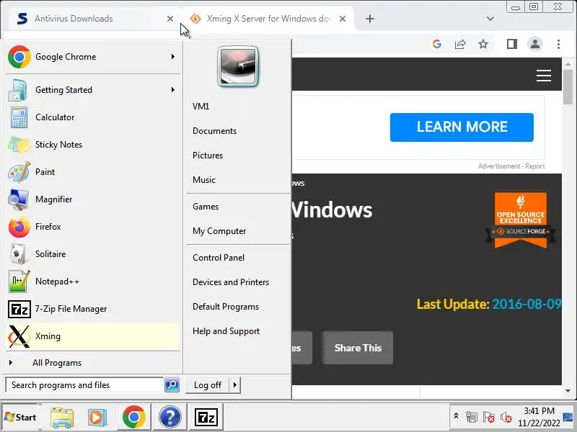The height and width of the screenshot is (432, 577).
Task: Open Devices and Printers
Action: (231, 282)
